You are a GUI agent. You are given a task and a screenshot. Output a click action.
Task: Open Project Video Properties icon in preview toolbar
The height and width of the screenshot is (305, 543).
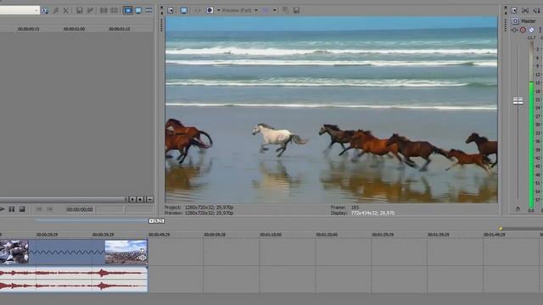171,10
